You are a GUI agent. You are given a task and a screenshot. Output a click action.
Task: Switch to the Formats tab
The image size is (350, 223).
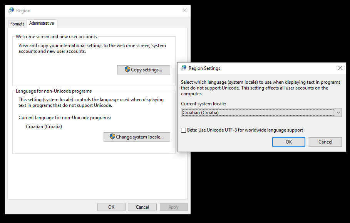[x=17, y=24]
